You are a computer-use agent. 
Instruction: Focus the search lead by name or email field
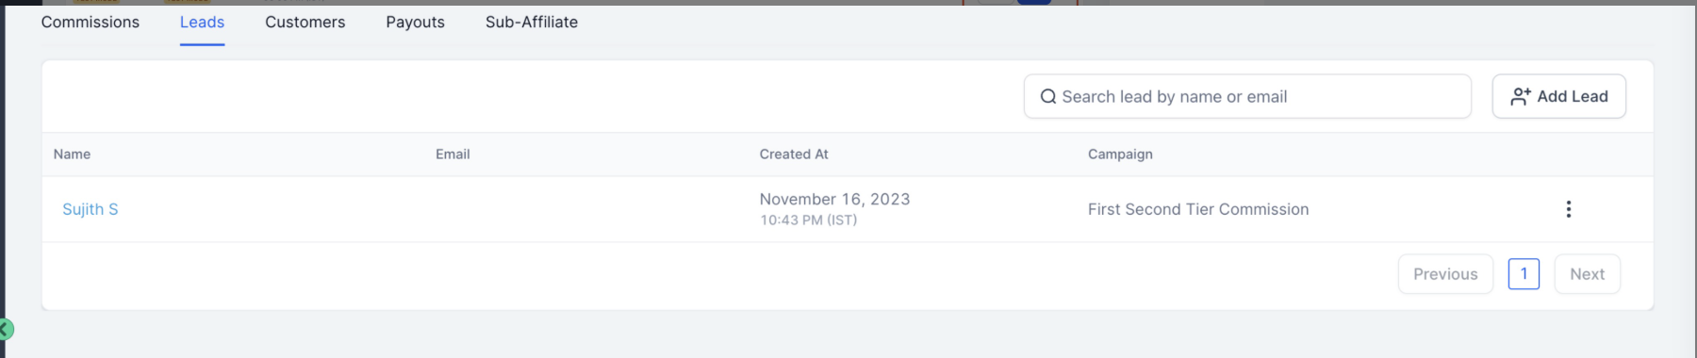(1247, 96)
